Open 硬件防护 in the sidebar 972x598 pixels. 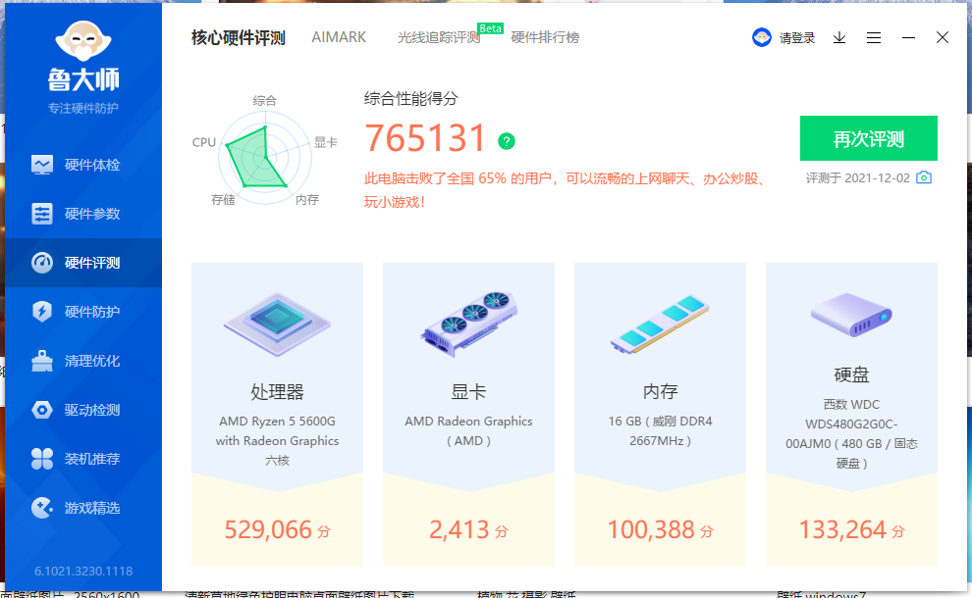click(x=83, y=312)
